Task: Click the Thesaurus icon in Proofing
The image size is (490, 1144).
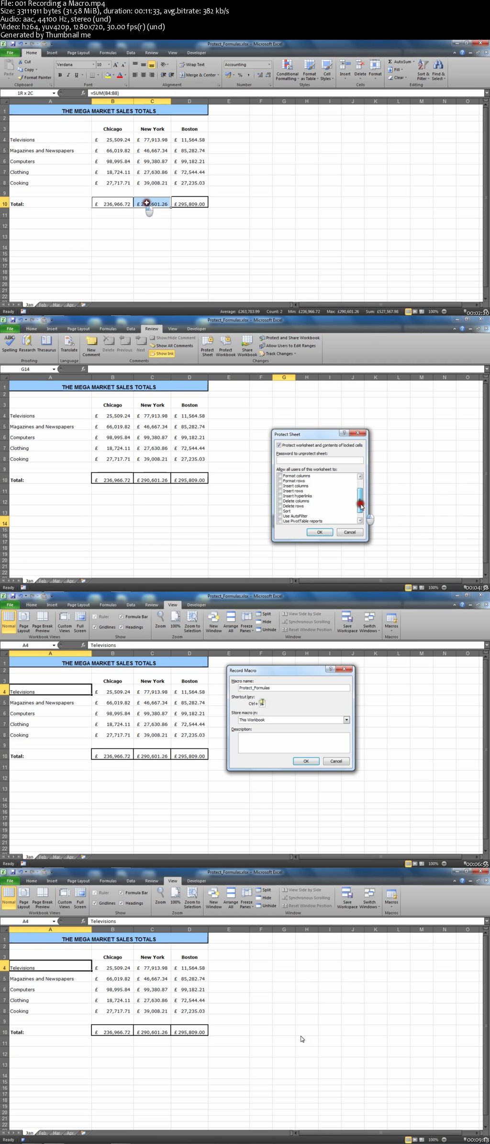Action: [46, 344]
